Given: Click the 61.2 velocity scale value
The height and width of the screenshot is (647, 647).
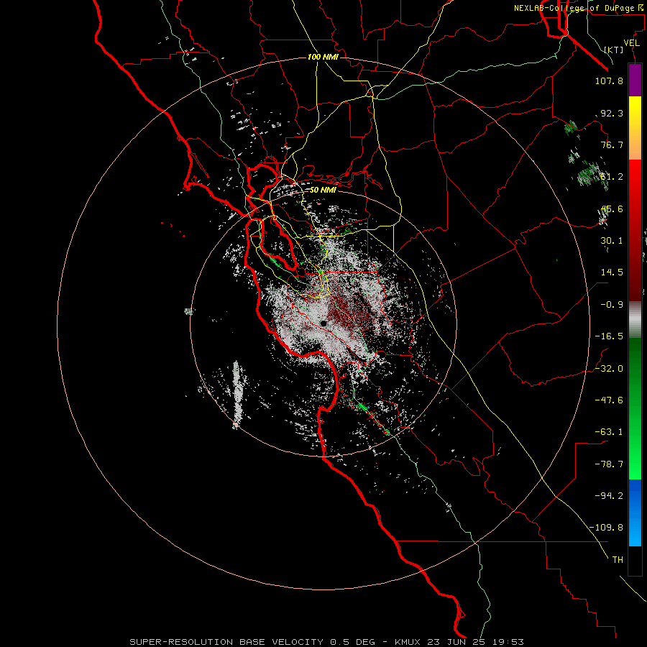Looking at the screenshot, I should 612,177.
